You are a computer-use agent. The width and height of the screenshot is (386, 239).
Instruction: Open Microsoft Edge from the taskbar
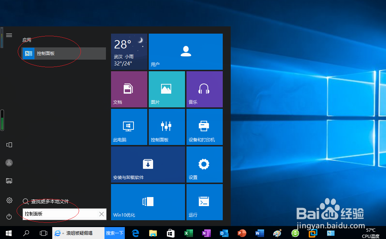(135, 233)
